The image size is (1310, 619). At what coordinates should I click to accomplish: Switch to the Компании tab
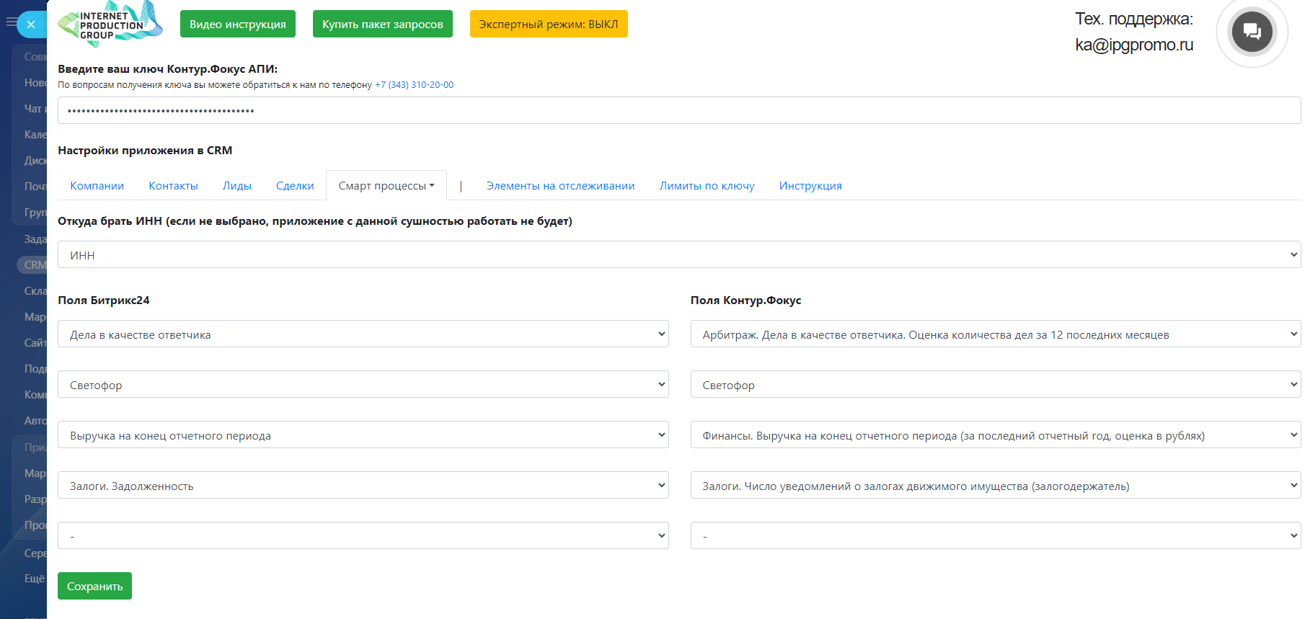(x=97, y=186)
